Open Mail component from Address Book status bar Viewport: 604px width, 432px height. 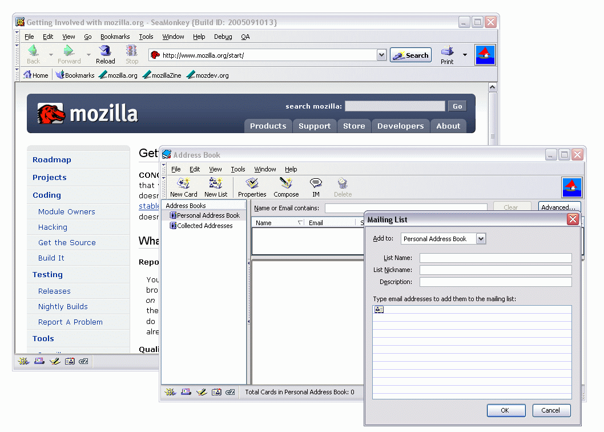[186, 392]
